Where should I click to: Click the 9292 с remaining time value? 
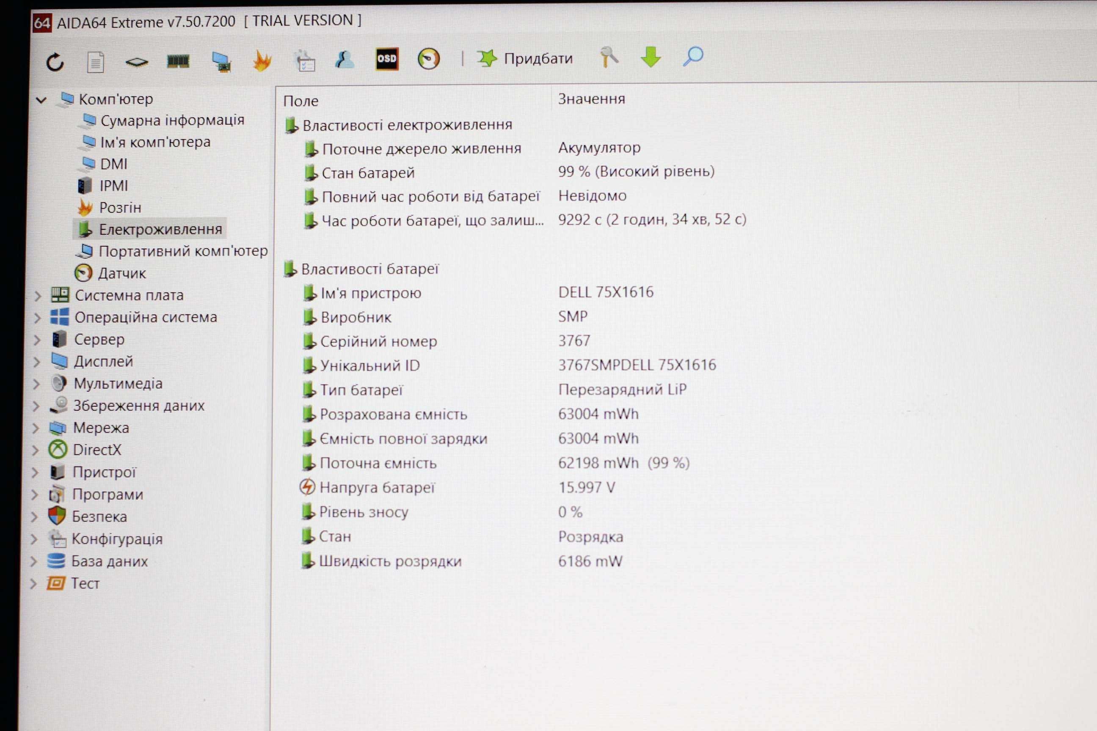(x=652, y=219)
